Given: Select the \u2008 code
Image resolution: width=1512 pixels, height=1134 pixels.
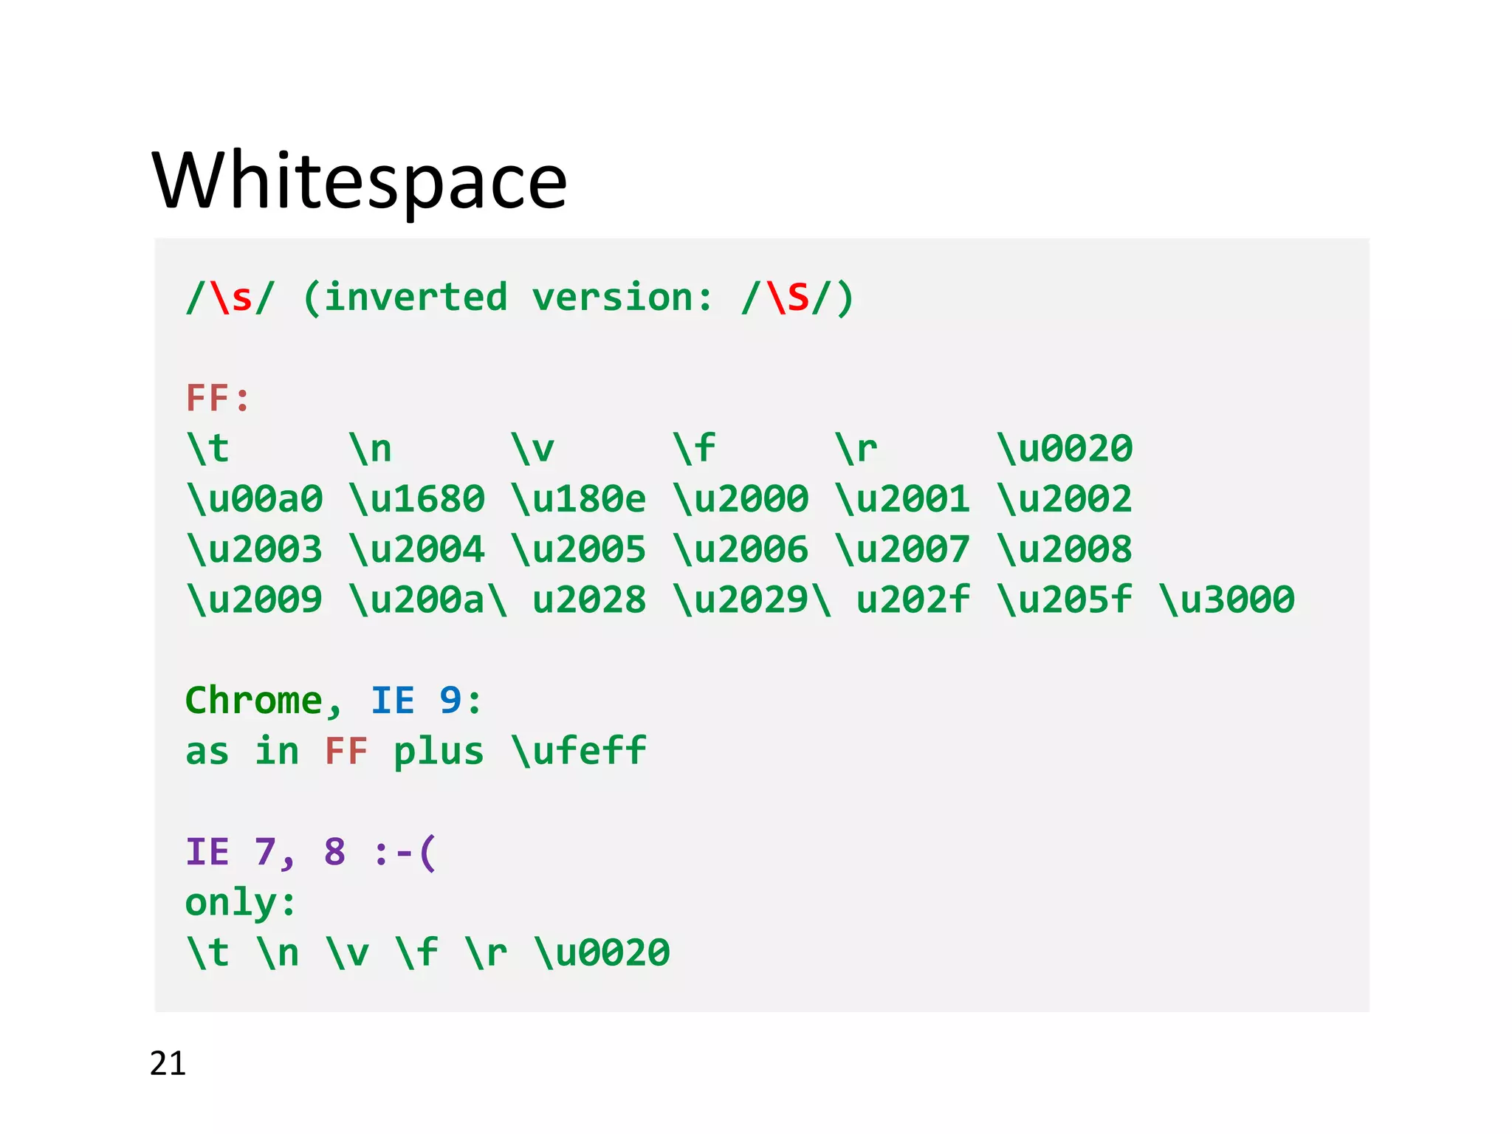Looking at the screenshot, I should (1065, 549).
